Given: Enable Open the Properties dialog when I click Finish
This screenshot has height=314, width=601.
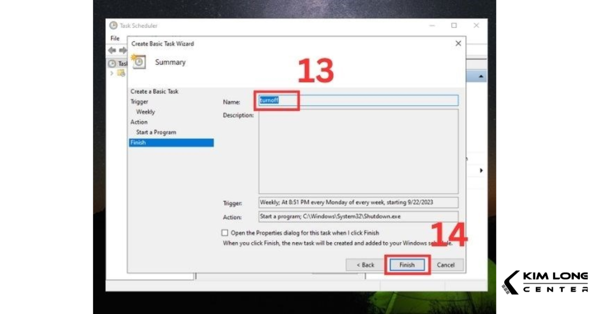Looking at the screenshot, I should click(x=223, y=232).
